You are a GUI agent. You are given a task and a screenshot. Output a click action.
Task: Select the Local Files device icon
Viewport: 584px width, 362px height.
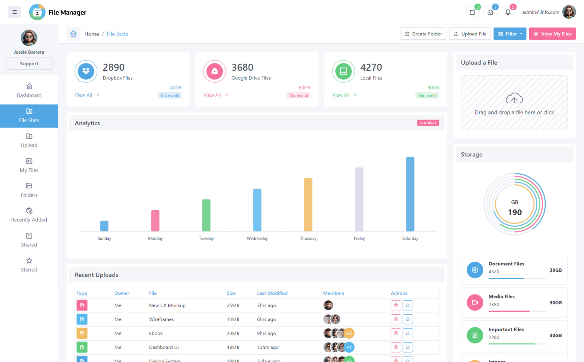[x=343, y=72]
